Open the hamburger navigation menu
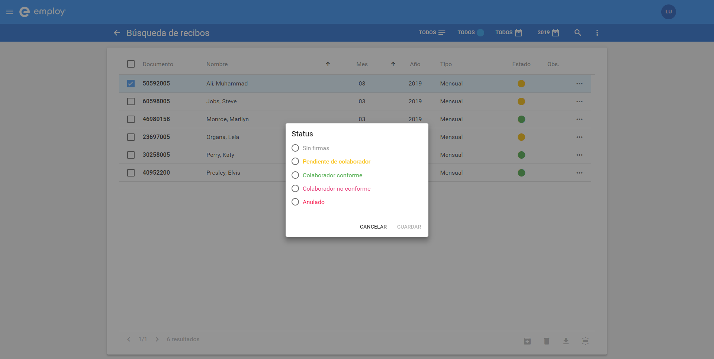The width and height of the screenshot is (714, 359). click(10, 12)
